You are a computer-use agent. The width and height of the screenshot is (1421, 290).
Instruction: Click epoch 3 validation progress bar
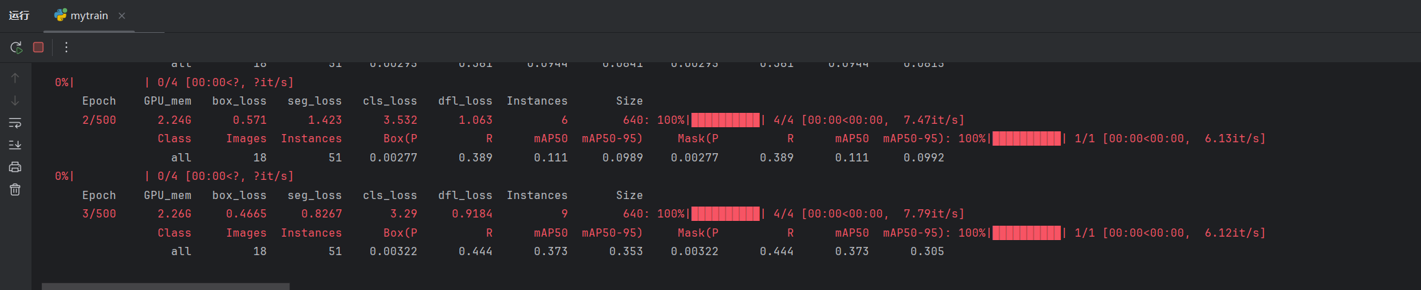click(x=1027, y=233)
